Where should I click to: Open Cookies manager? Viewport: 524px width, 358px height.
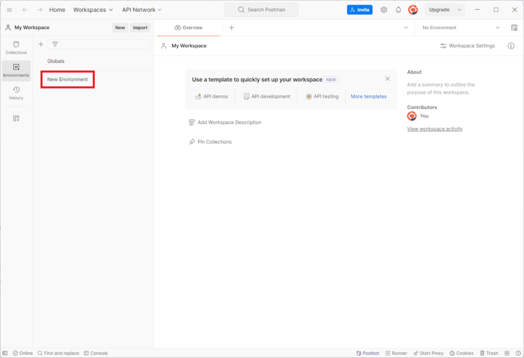[462, 353]
